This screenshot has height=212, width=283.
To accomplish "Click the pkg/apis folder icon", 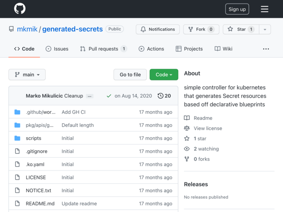I will click(x=17, y=125).
